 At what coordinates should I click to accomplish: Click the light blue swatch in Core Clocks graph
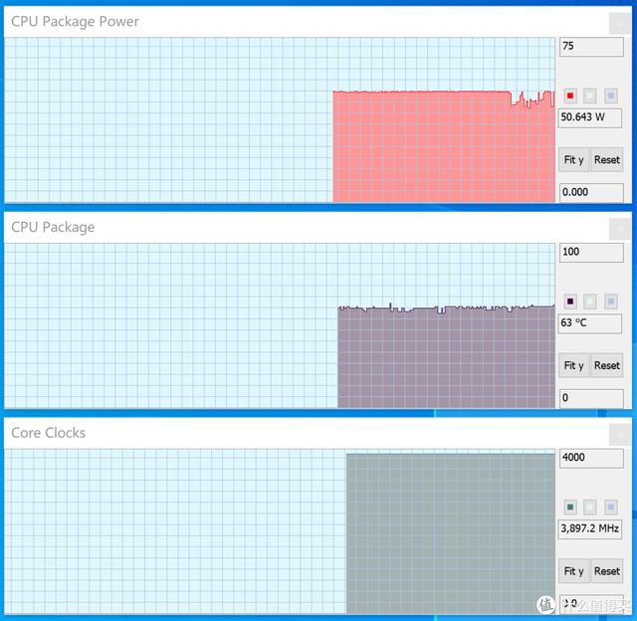pos(611,507)
